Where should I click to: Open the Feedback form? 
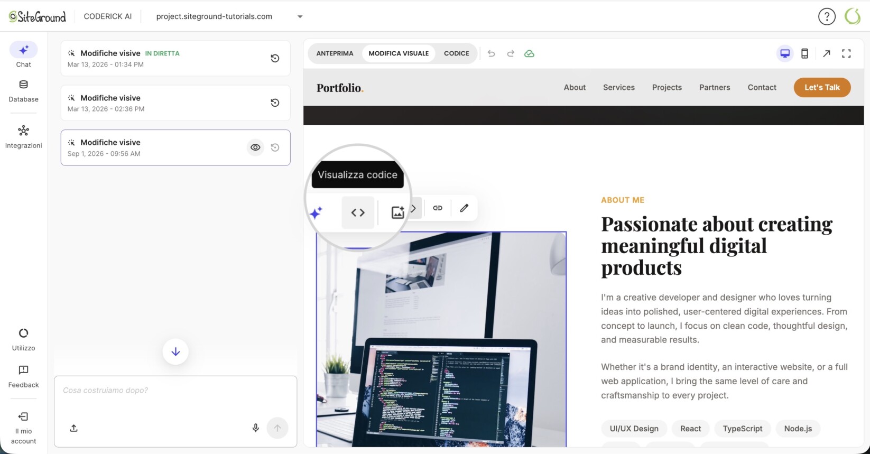click(x=23, y=376)
